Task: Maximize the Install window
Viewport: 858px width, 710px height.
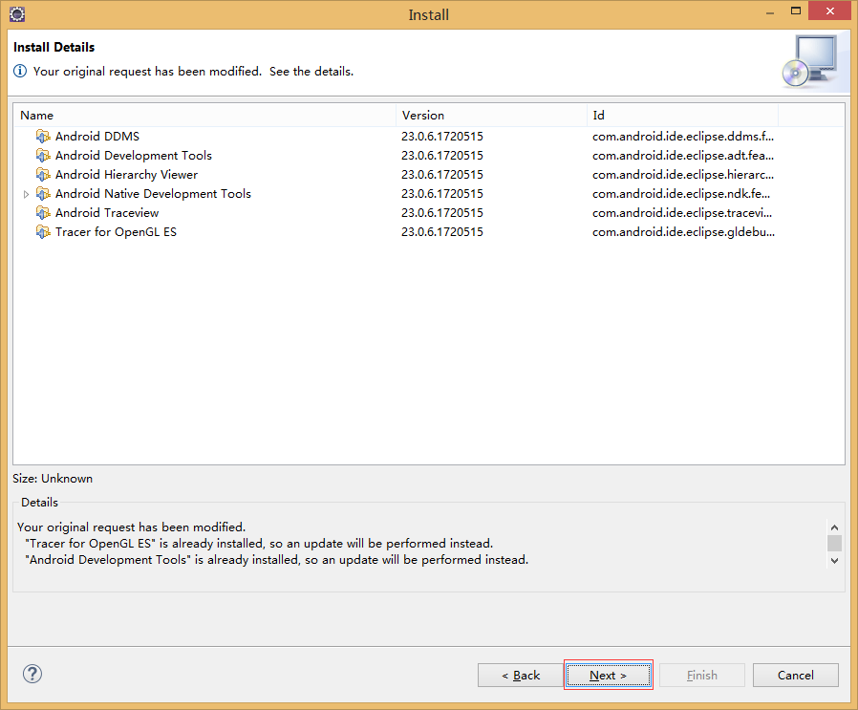Action: pos(796,11)
